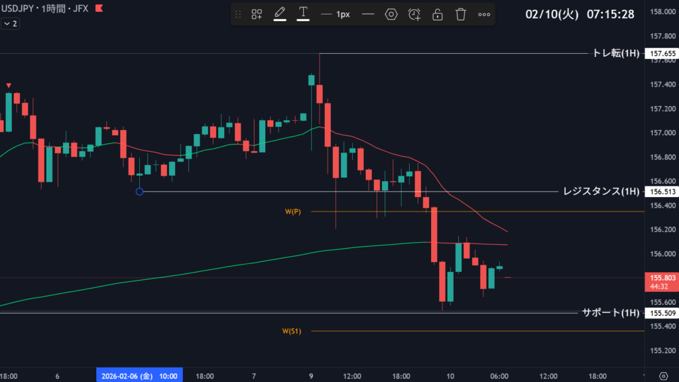Click the drawing template icon in floating toolbar
Viewport: 679px width, 382px height.
[257, 15]
